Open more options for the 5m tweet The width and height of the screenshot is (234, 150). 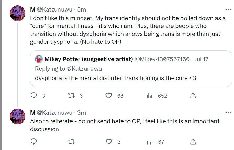[228, 9]
